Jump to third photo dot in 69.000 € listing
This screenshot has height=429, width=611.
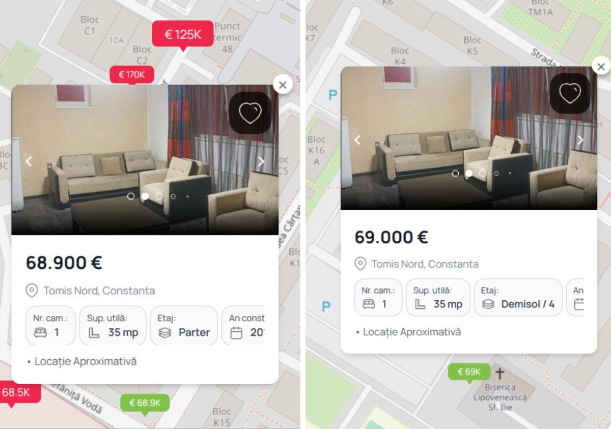point(483,173)
